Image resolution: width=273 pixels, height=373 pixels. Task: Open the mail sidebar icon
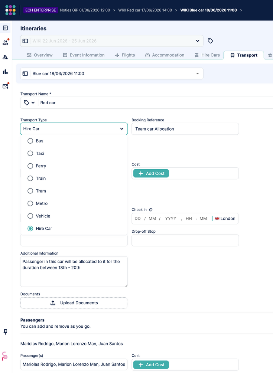click(x=5, y=86)
